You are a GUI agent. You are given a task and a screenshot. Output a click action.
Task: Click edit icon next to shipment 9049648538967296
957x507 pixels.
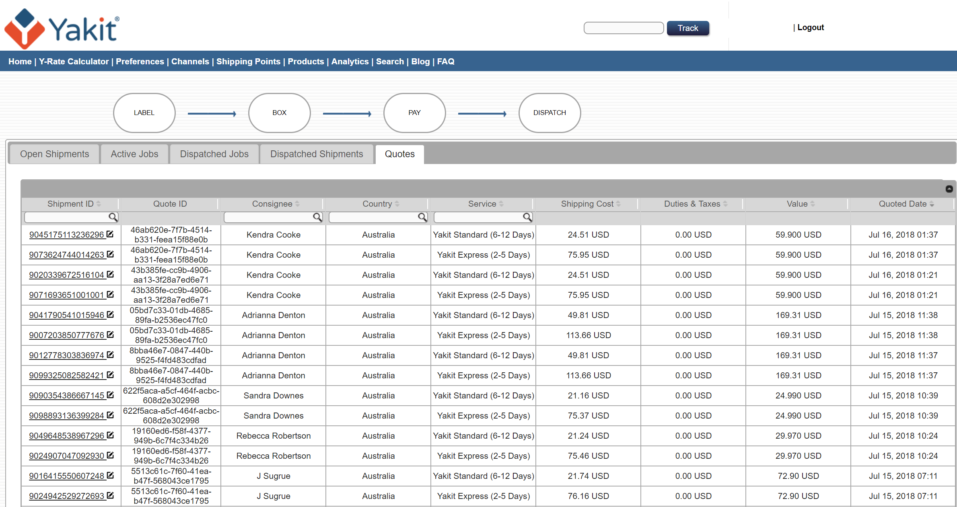(110, 435)
